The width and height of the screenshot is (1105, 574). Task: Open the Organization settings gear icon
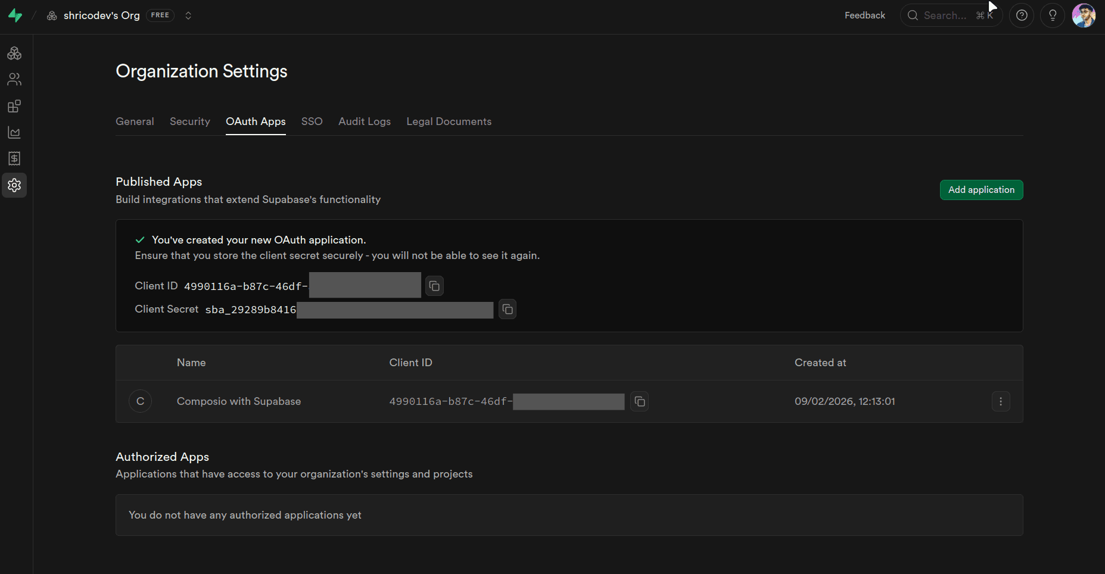(14, 185)
